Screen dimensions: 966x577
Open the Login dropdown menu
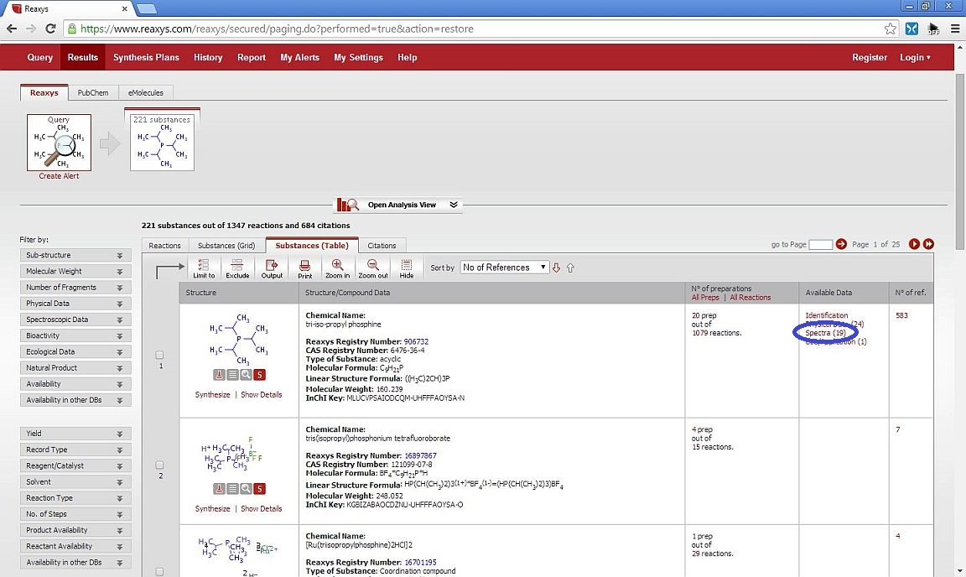coord(915,57)
